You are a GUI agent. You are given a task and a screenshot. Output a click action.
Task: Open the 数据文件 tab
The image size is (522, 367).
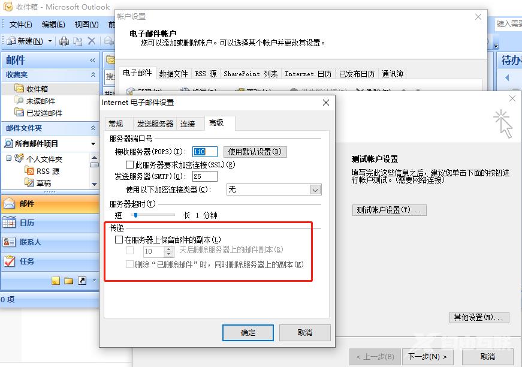point(173,74)
